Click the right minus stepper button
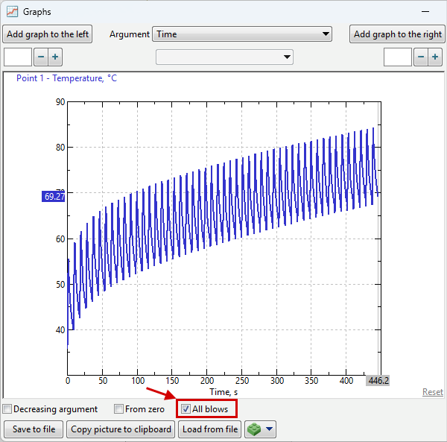 click(421, 57)
